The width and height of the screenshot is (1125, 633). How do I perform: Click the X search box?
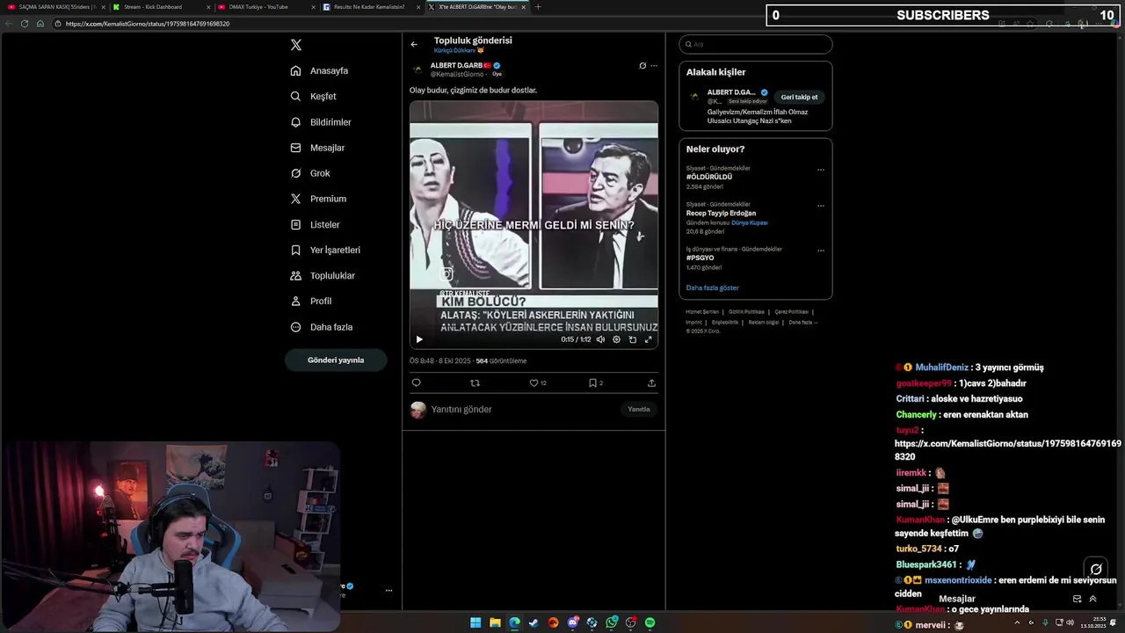coord(755,44)
